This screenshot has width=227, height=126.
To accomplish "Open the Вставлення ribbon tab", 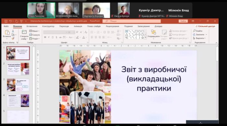I will [x=32, y=26].
